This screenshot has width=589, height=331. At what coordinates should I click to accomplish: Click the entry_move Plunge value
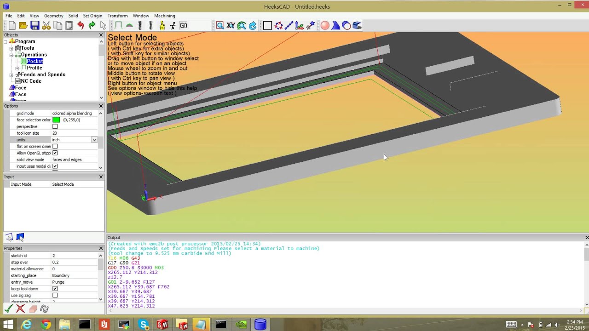coord(74,282)
